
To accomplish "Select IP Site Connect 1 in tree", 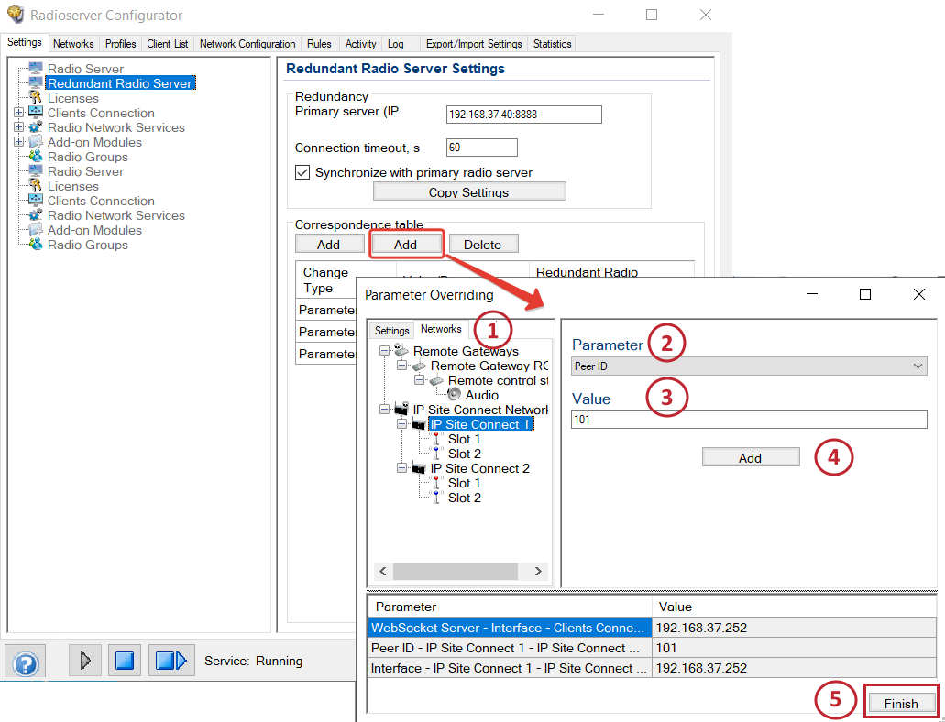I will click(x=480, y=424).
